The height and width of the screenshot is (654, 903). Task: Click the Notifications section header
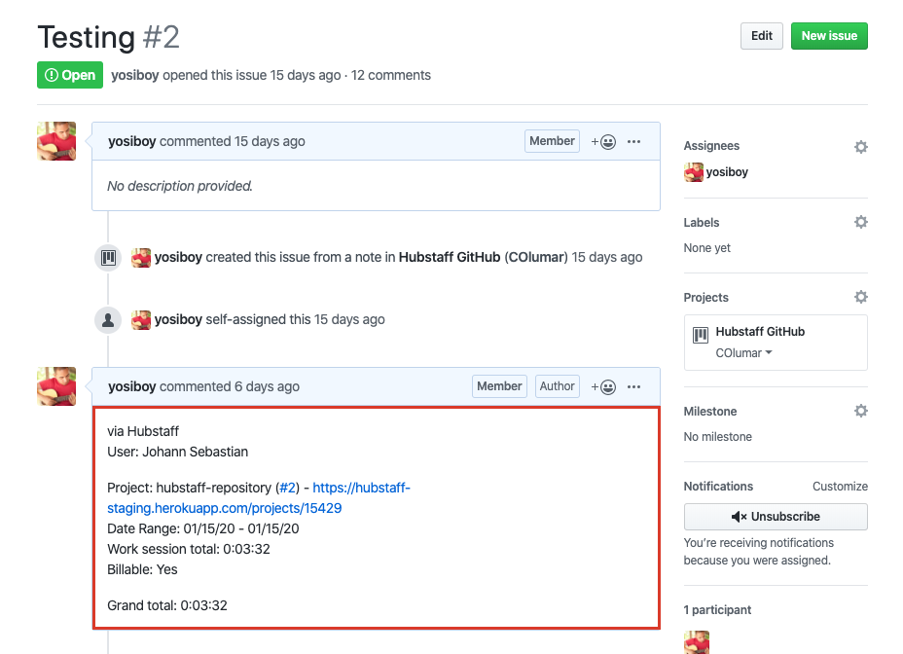(718, 486)
